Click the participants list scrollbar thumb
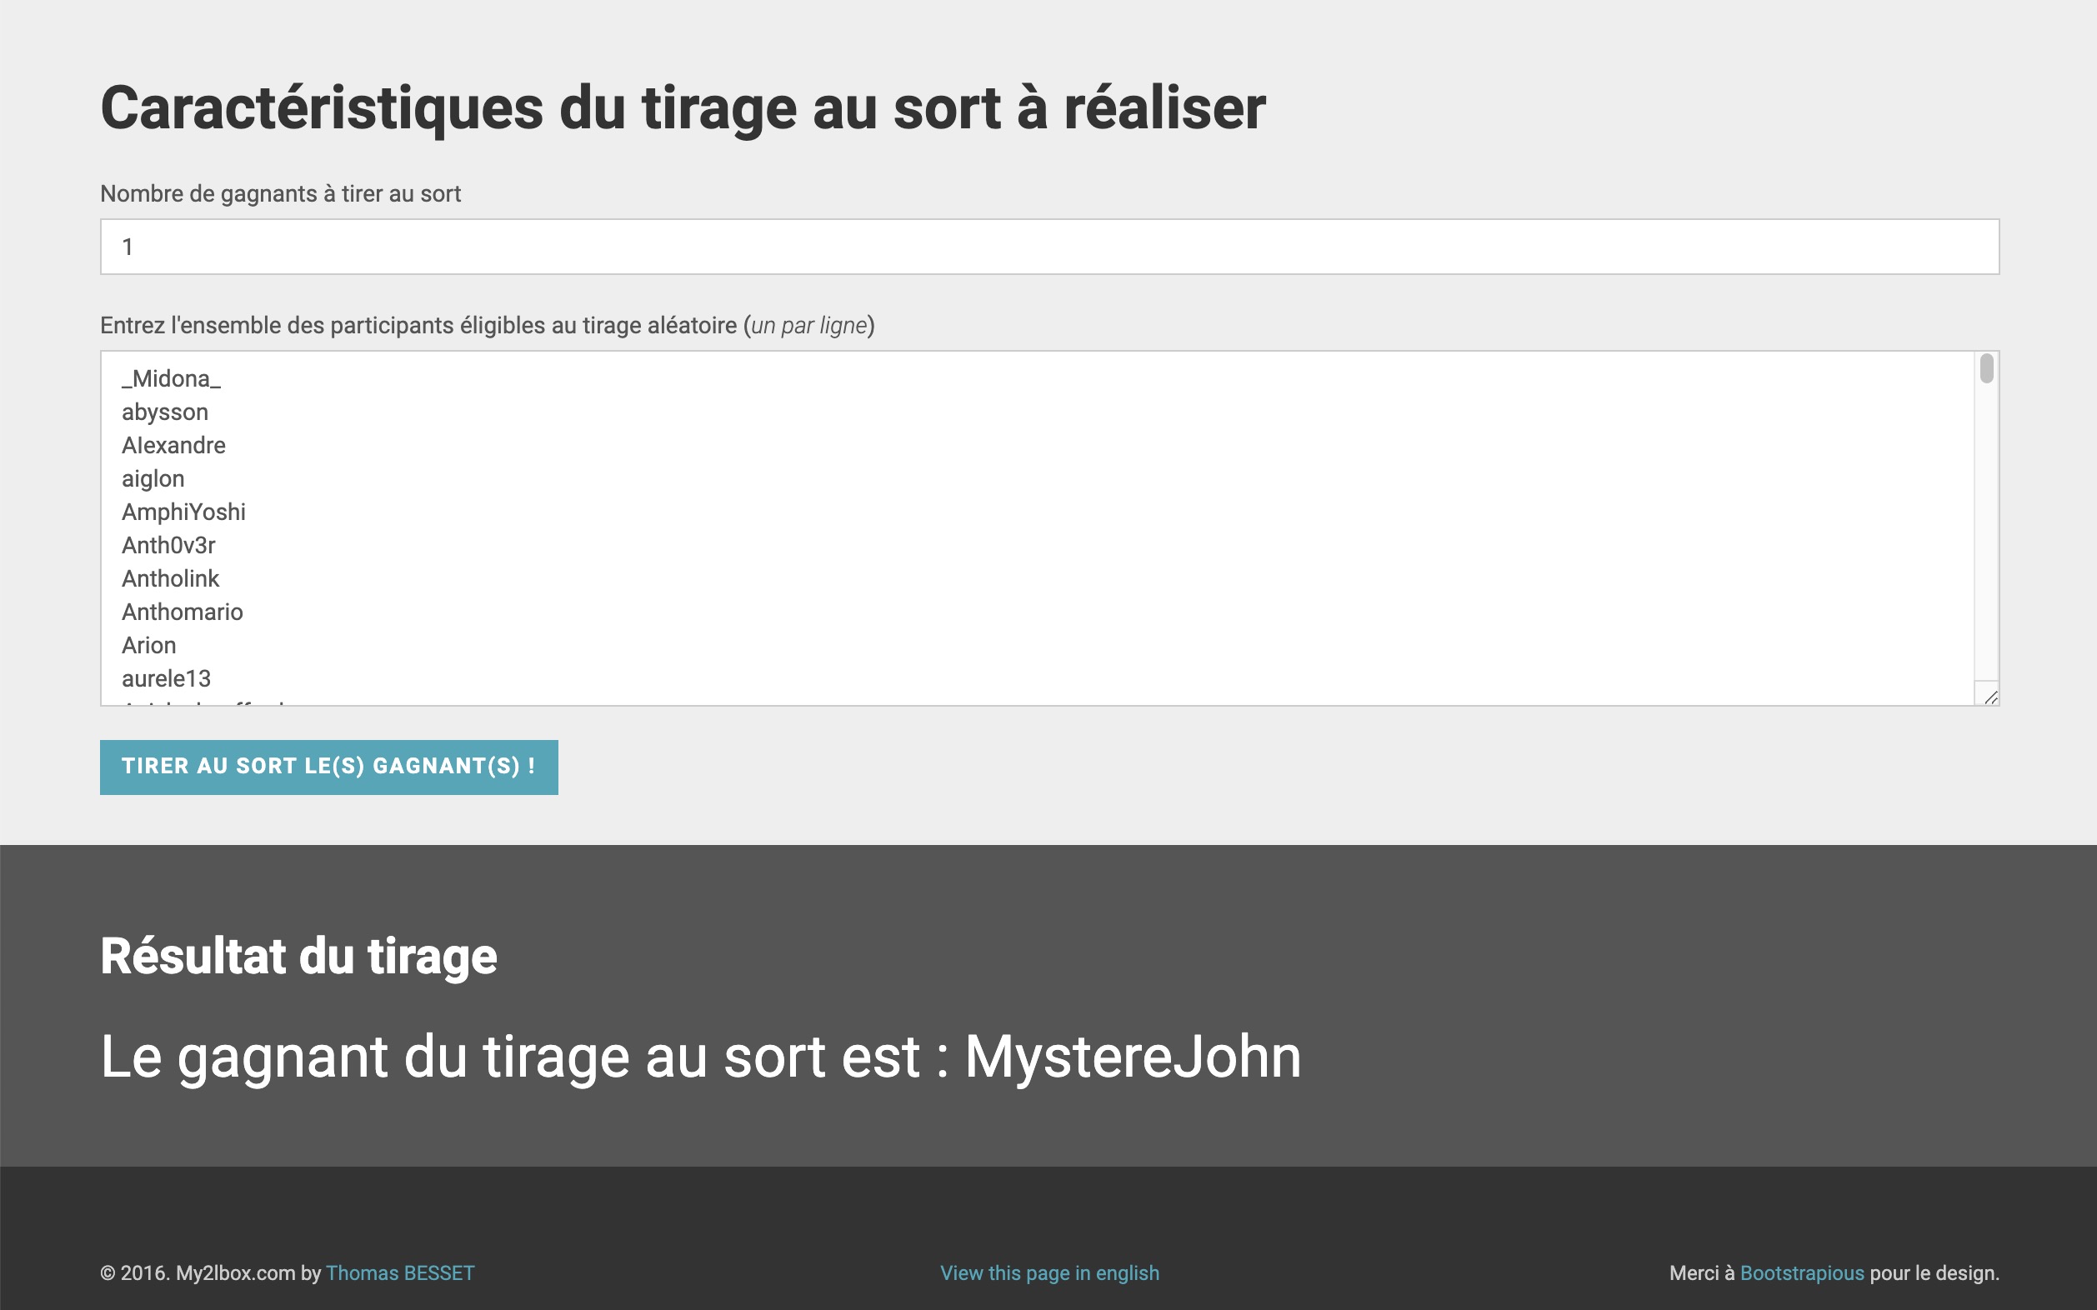This screenshot has width=2097, height=1310. coord(1986,368)
